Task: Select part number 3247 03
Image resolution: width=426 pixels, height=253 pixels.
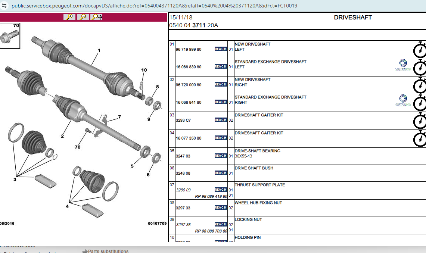Action: (183, 156)
